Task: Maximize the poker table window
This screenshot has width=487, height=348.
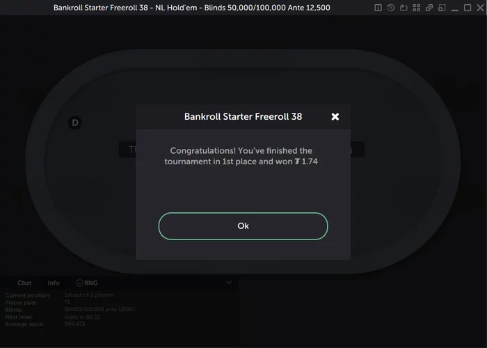Action: tap(468, 8)
